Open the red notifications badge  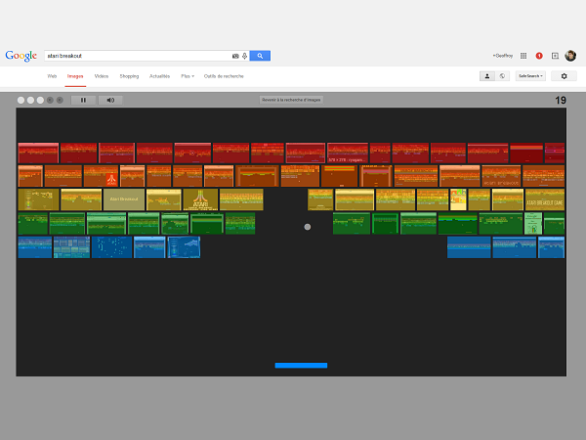(x=539, y=56)
